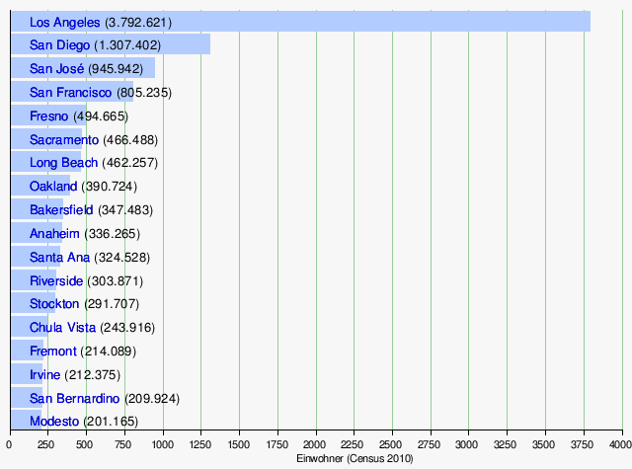
Task: Open the Chula Vista link
Action: click(x=62, y=328)
